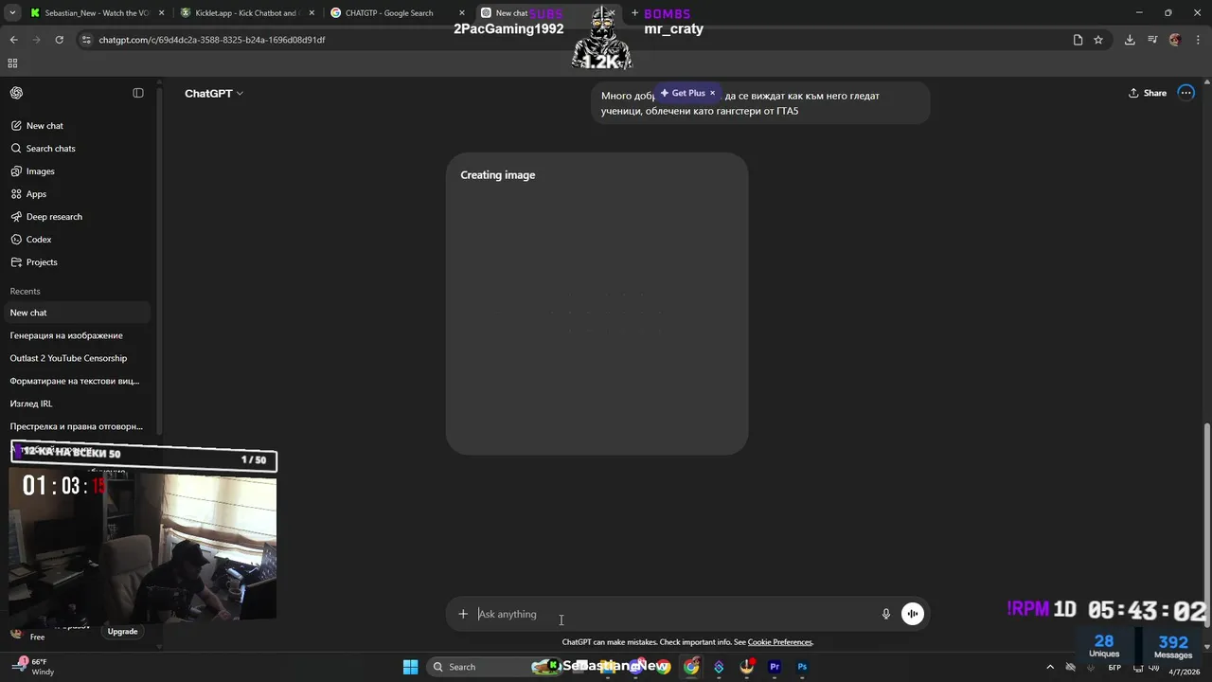This screenshot has width=1212, height=682.
Task: Open the Images section
Action: tap(79, 170)
